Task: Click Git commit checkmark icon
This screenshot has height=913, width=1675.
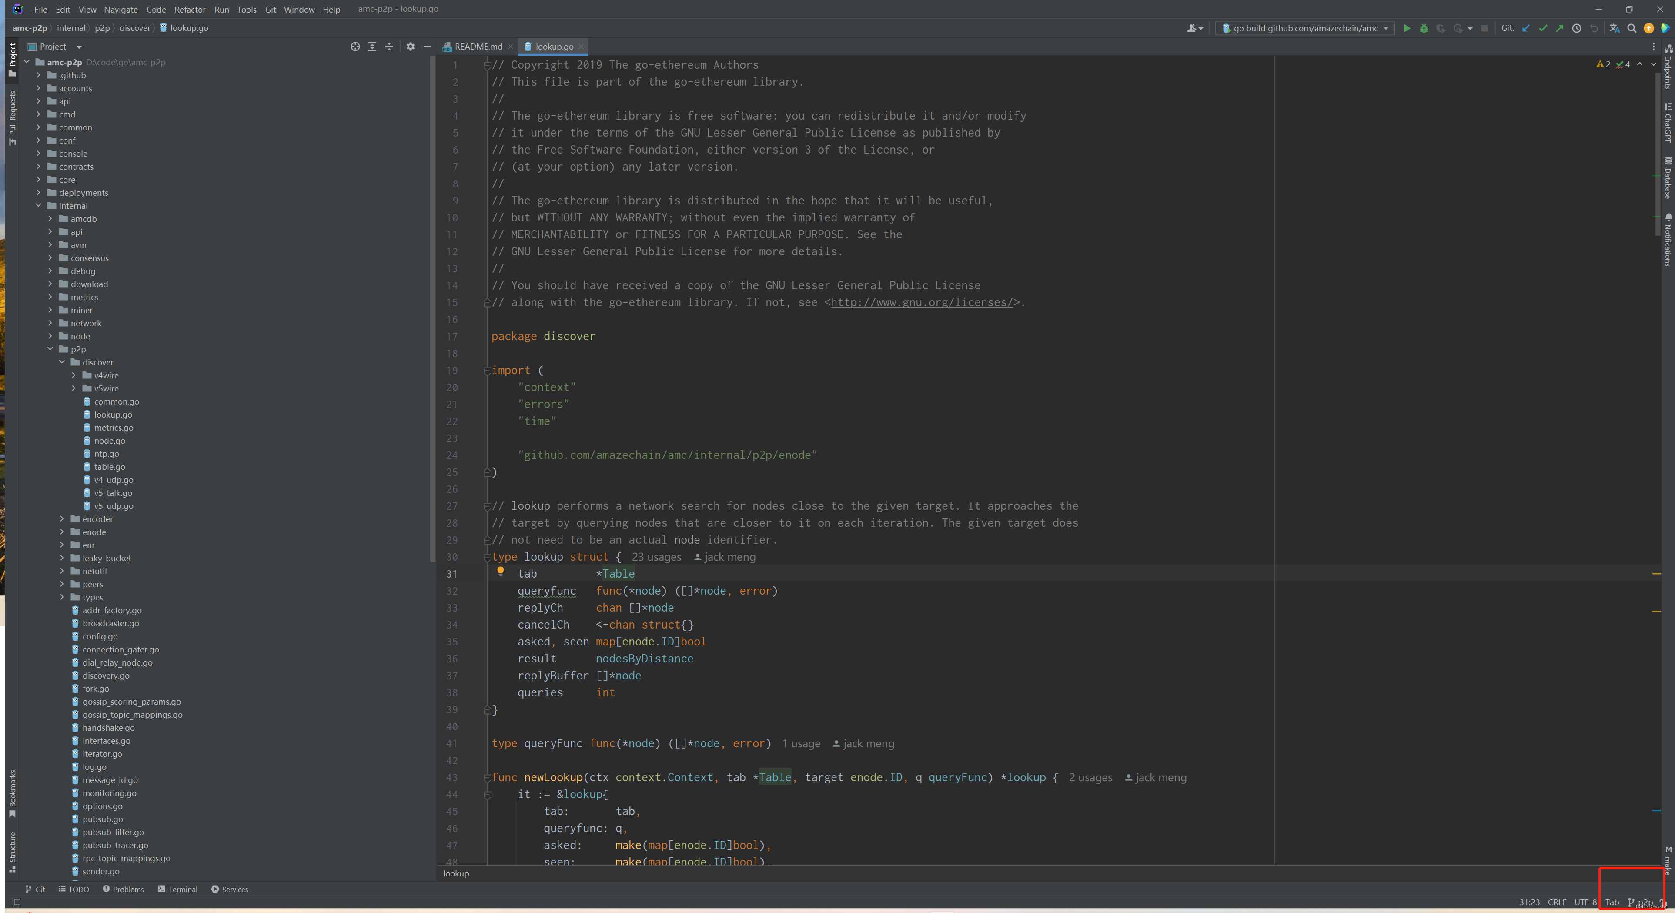Action: click(1542, 29)
